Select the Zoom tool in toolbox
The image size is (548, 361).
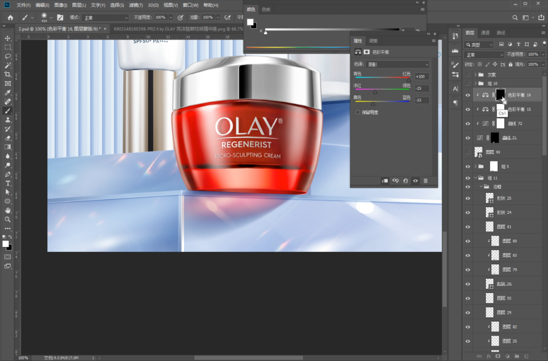click(x=7, y=219)
